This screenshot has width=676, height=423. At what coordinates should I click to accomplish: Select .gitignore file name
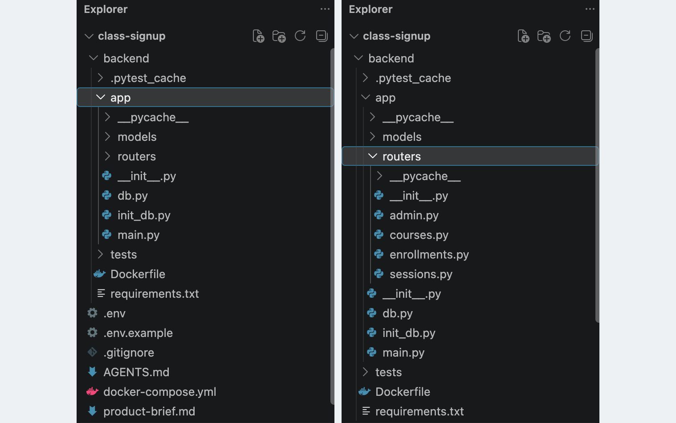point(129,353)
